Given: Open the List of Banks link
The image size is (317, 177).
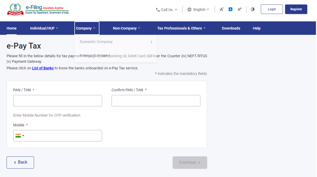Looking at the screenshot, I should [x=43, y=68].
